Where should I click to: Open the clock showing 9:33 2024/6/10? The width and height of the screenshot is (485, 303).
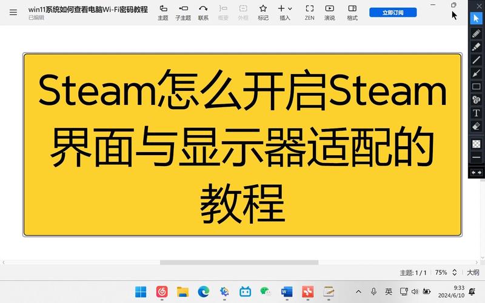[451, 291]
